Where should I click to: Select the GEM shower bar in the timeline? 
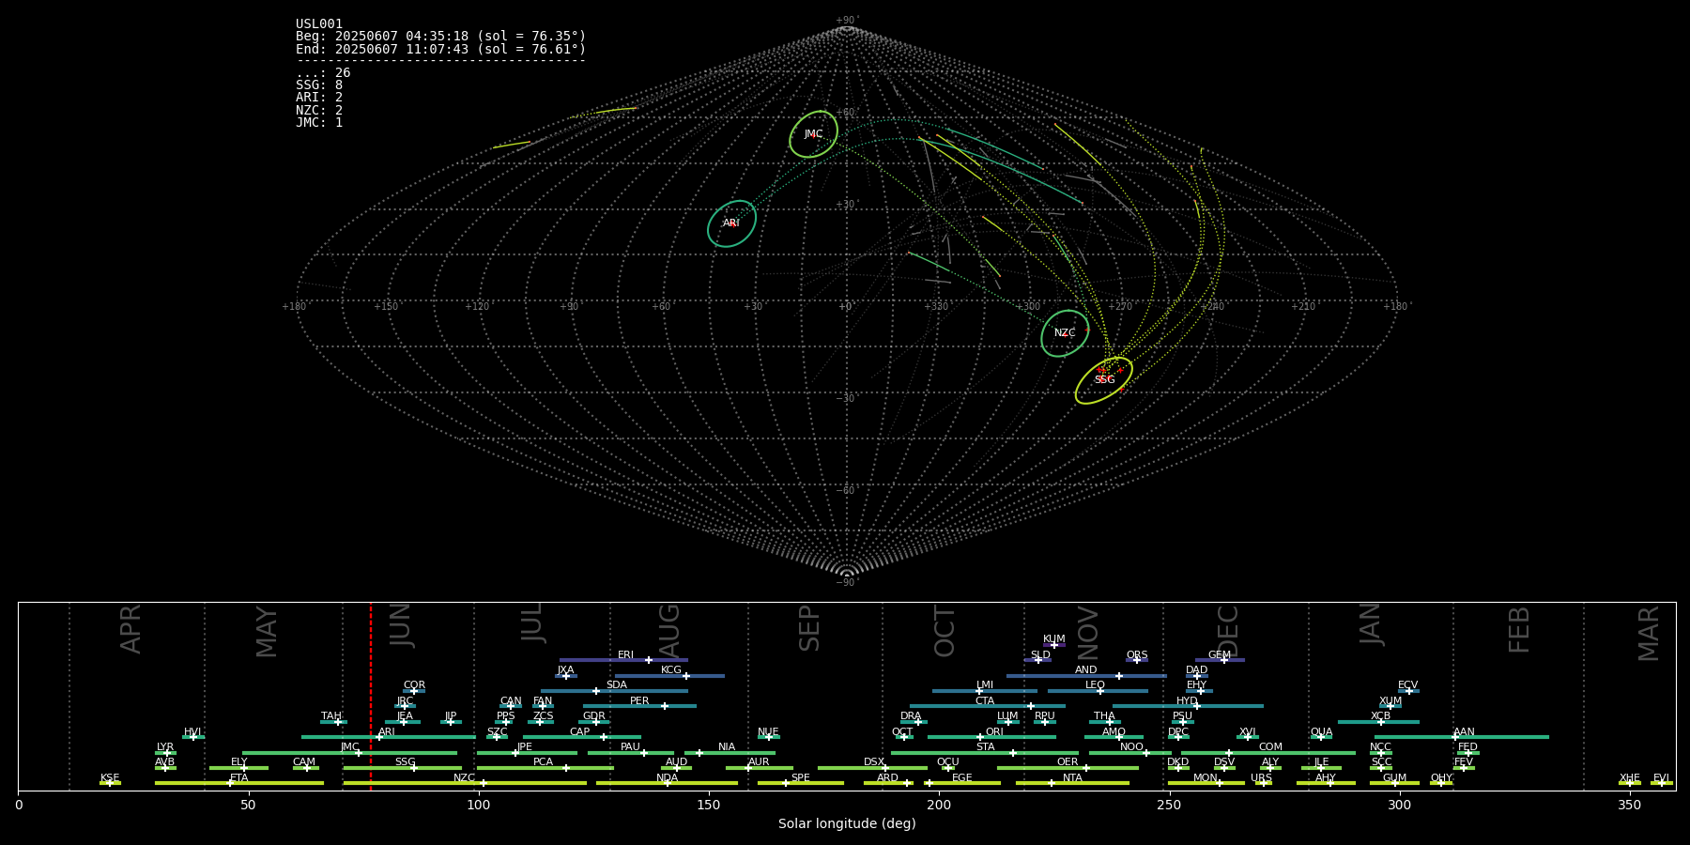1220,660
